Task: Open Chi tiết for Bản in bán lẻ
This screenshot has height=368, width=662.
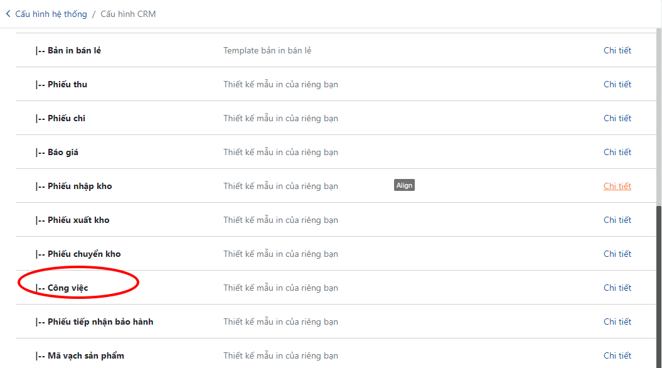Action: [617, 50]
